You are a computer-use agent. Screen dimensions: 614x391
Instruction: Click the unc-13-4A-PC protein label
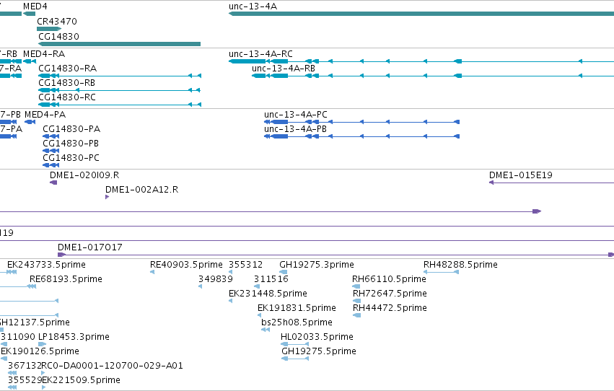pyautogui.click(x=296, y=114)
